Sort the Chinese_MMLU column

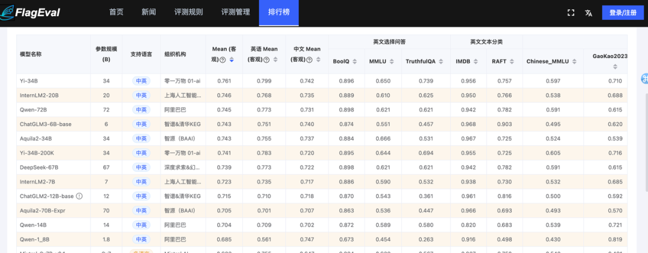[x=575, y=62]
